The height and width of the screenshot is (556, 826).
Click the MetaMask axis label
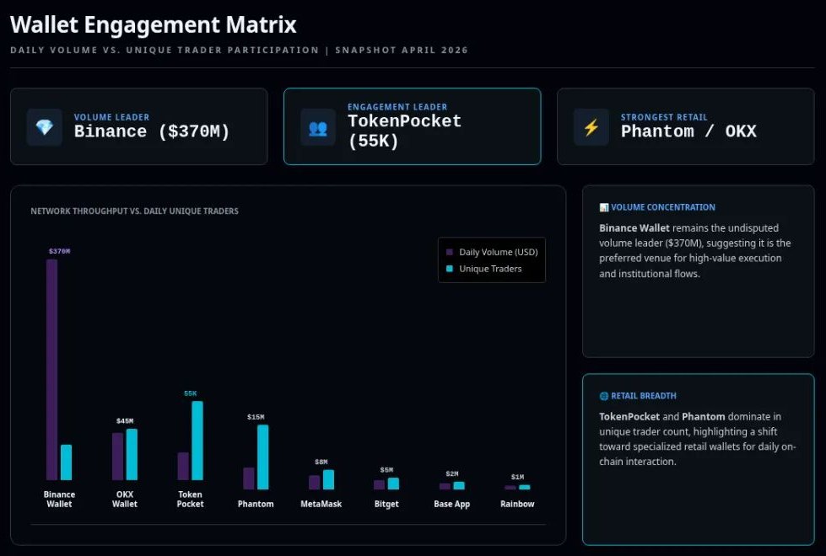pos(321,504)
